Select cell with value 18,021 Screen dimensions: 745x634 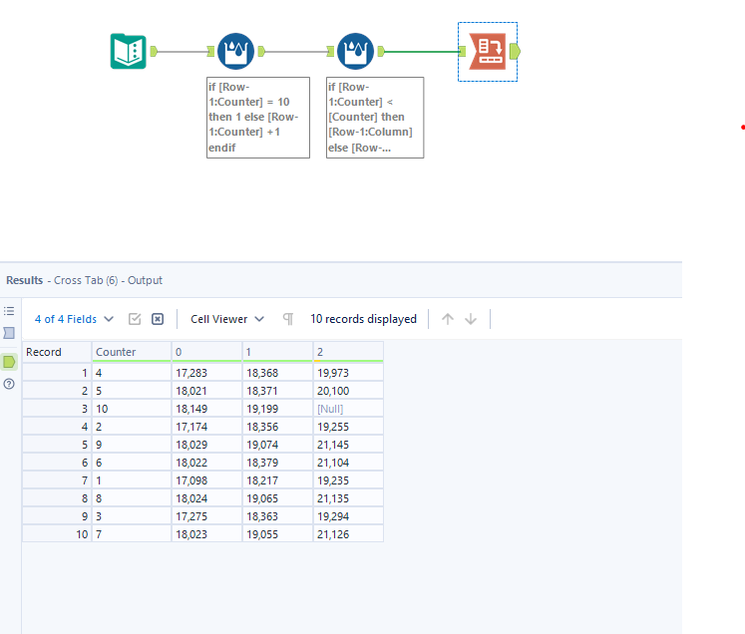click(x=206, y=391)
